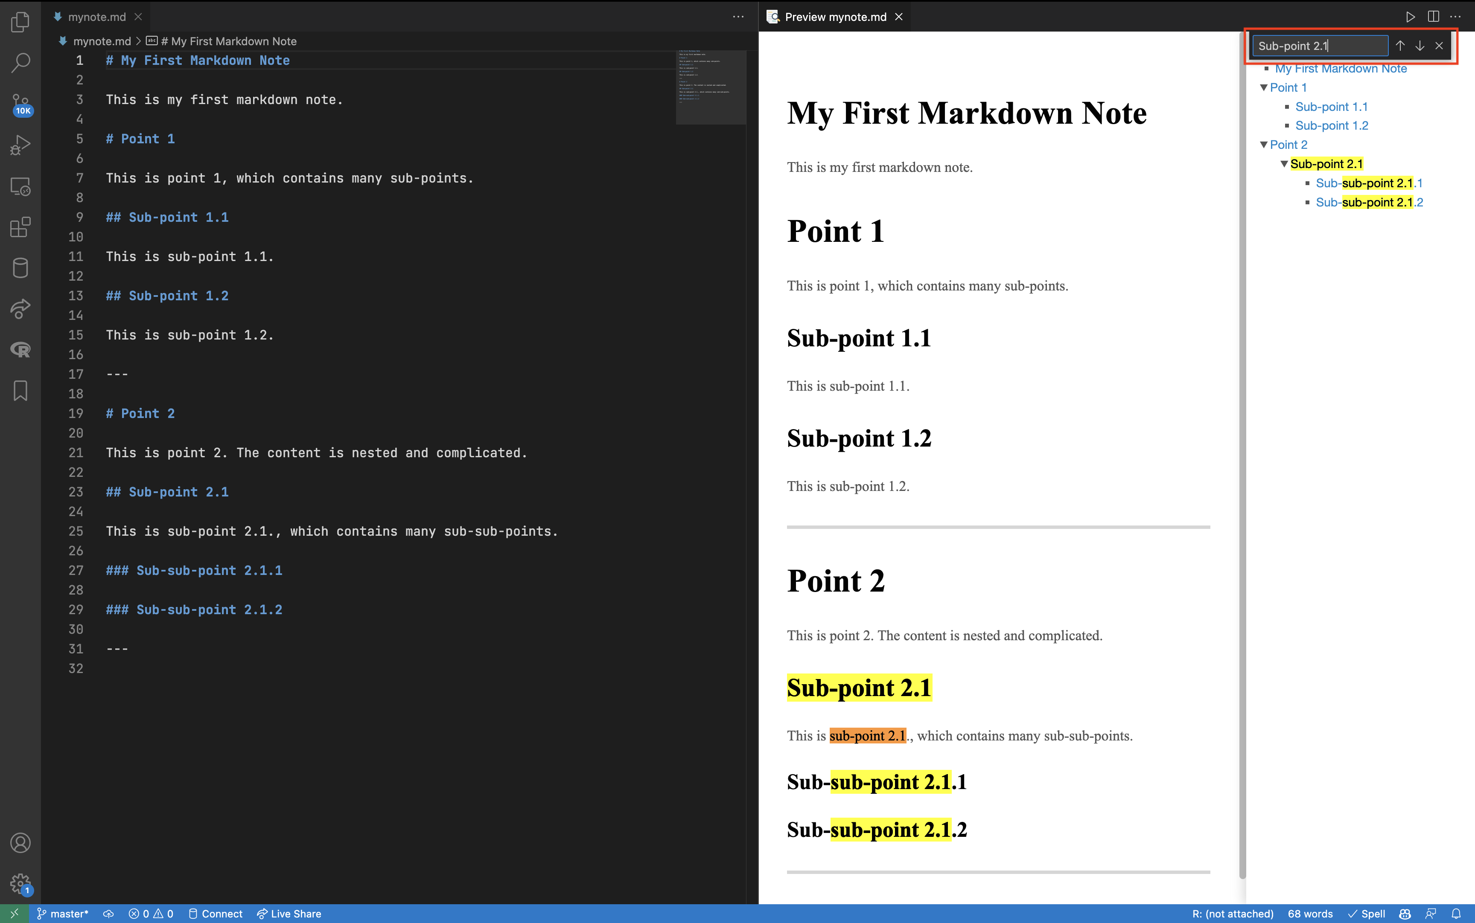Toggle Spell checker in status bar

tap(1367, 914)
